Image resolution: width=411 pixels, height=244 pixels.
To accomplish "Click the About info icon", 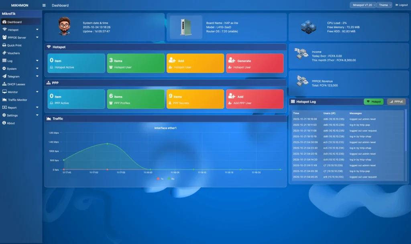I will point(4,123).
